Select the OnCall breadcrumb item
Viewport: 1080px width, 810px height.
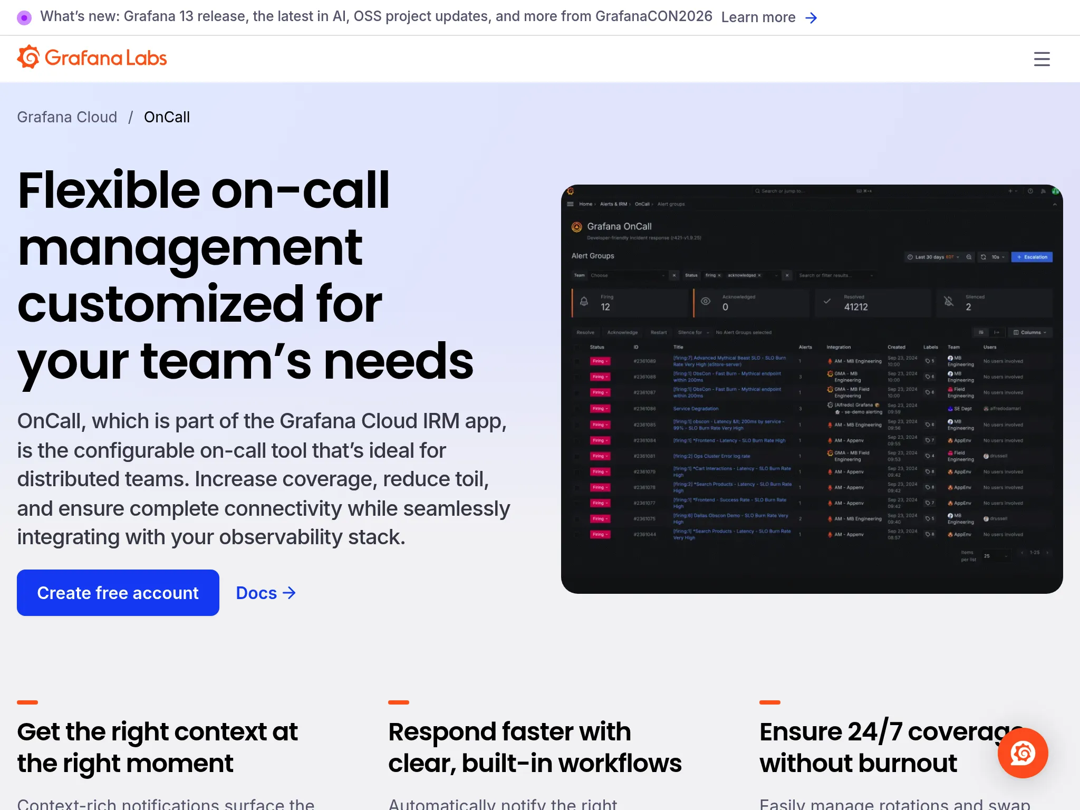point(167,117)
